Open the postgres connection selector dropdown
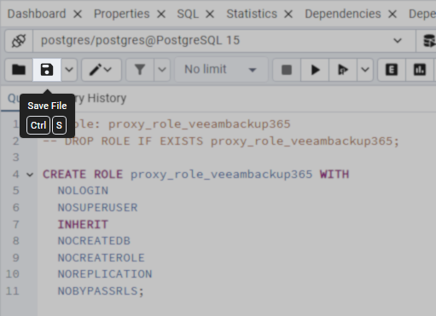The image size is (436, 316). click(x=224, y=41)
